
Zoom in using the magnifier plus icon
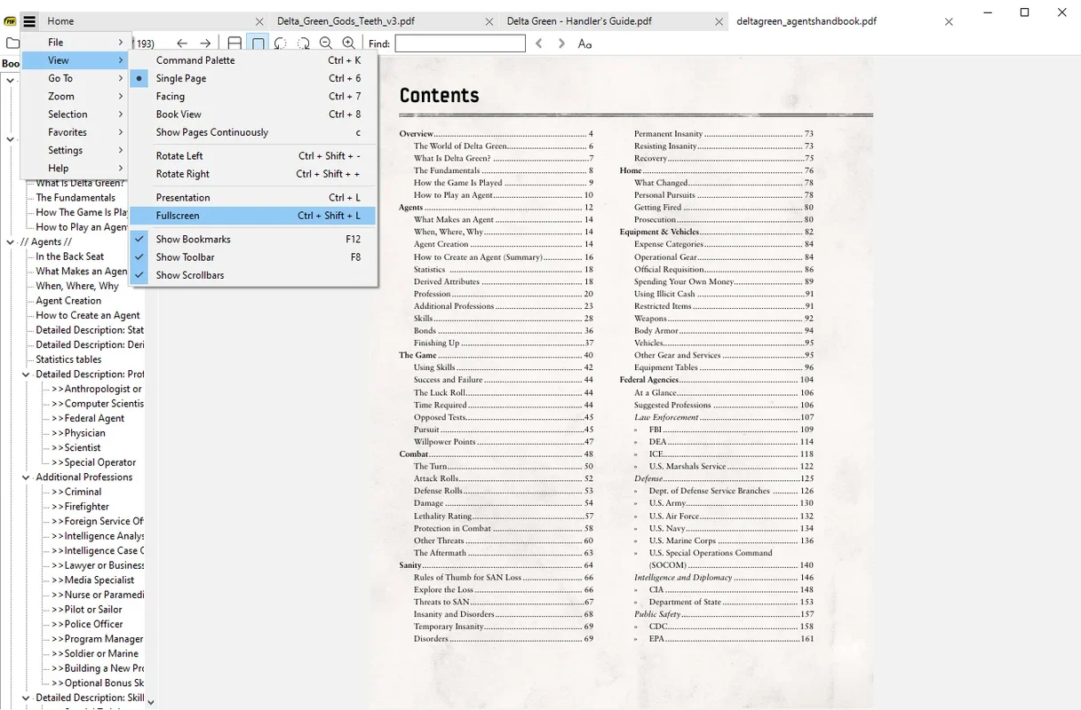[x=348, y=42]
